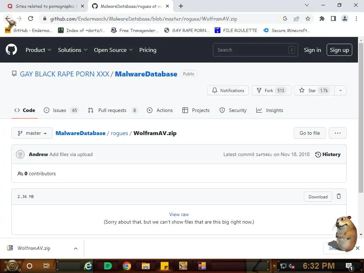Viewport: 364px width, 273px height.
Task: Click the Notifications bell button
Action: [228, 90]
